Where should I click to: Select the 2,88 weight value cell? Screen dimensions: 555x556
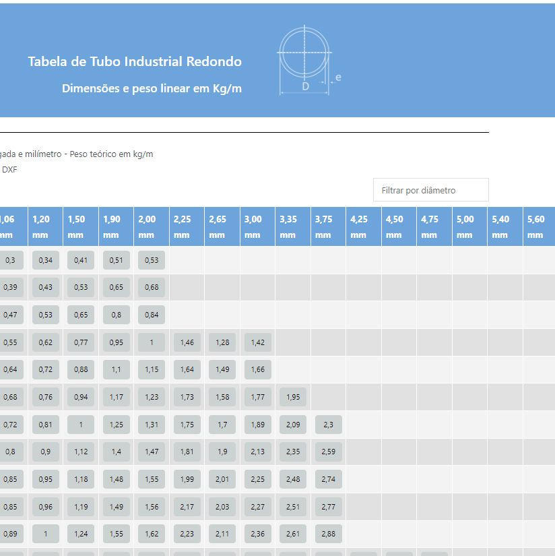328,534
